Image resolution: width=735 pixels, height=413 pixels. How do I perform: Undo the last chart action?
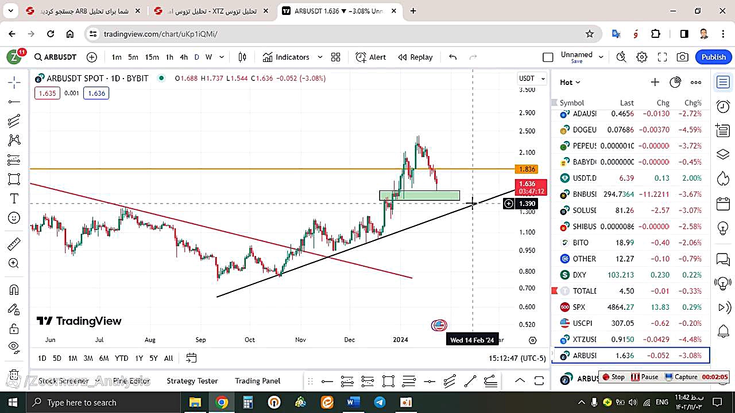[453, 57]
